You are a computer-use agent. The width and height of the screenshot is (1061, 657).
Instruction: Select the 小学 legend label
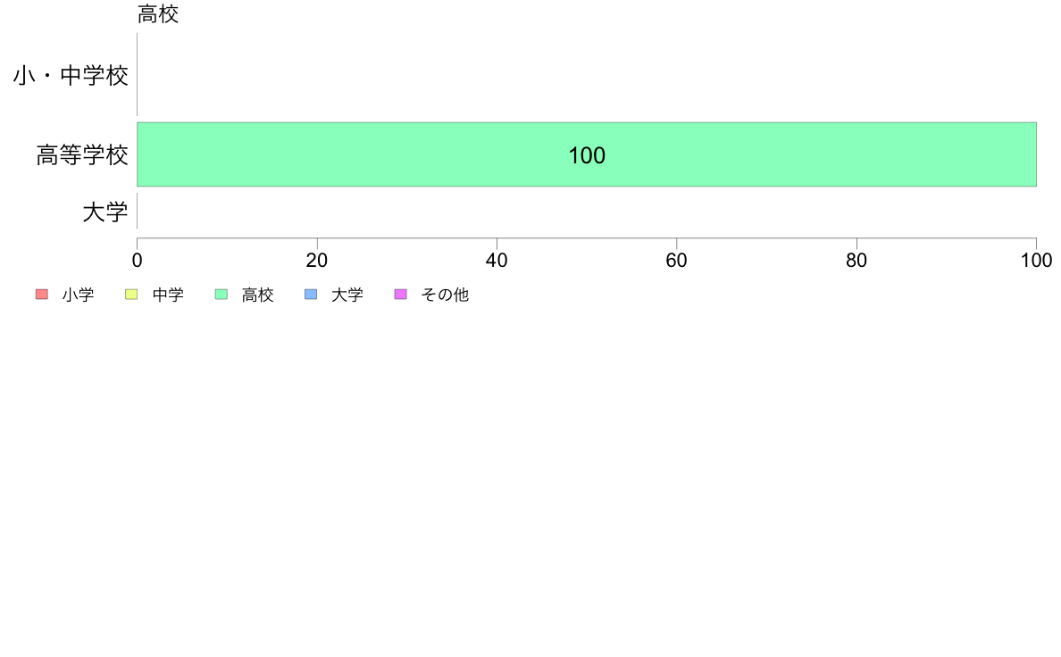click(78, 295)
